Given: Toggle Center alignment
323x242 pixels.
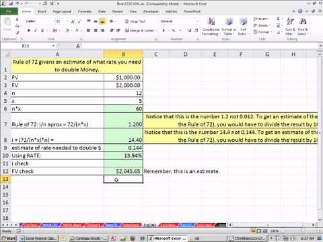Looking at the screenshot, I should click(x=96, y=30).
